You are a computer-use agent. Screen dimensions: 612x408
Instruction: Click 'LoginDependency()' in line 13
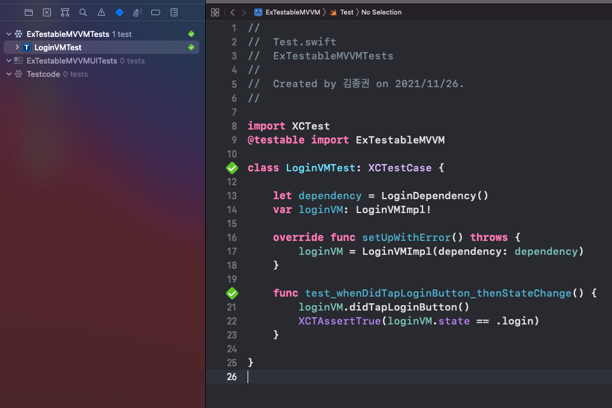click(435, 196)
